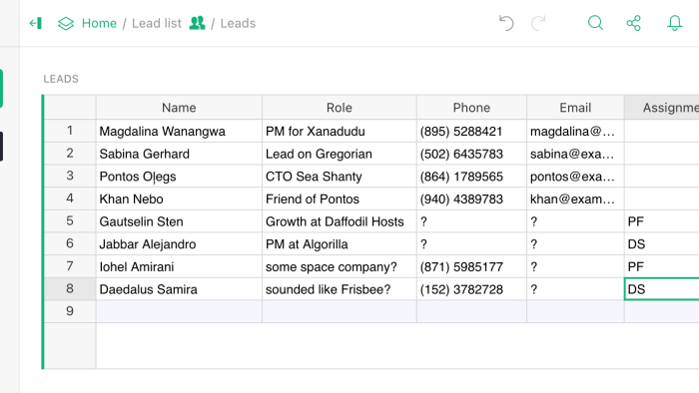This screenshot has height=393, width=699.
Task: Open notifications with the bell icon
Action: click(674, 23)
